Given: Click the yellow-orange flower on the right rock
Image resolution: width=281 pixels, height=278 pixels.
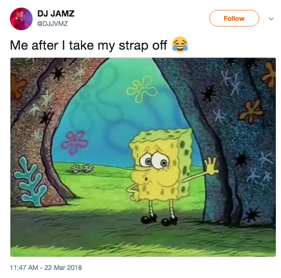Looking at the screenshot, I should 251,111.
